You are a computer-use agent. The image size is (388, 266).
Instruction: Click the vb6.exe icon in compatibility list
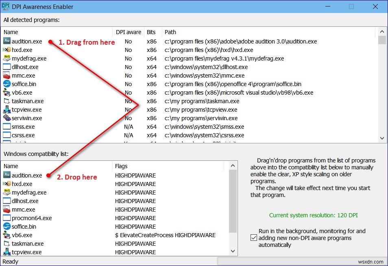coord(7,235)
